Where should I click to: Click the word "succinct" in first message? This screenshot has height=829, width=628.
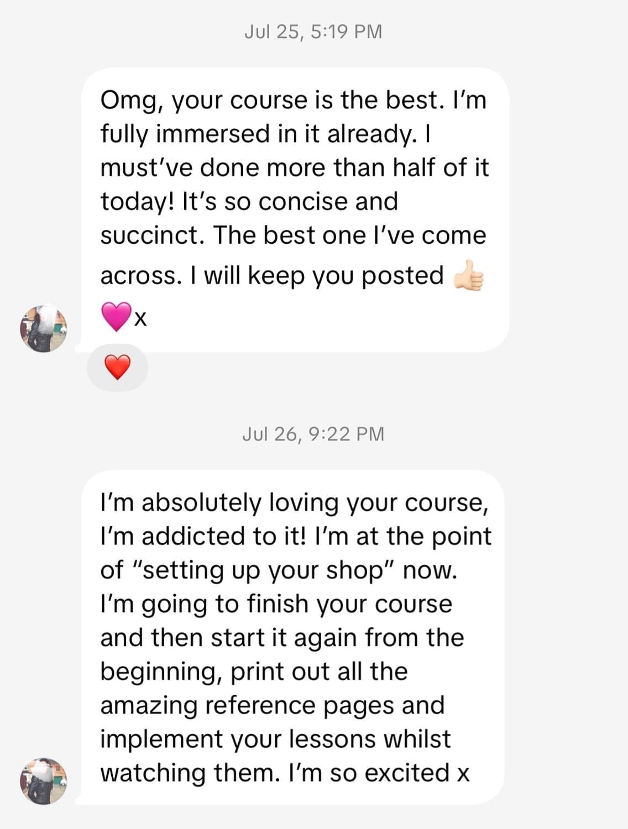(x=151, y=235)
